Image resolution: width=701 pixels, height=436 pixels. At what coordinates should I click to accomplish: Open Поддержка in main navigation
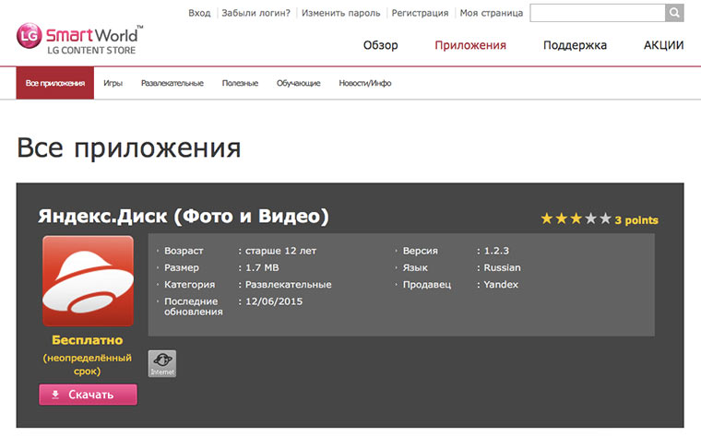575,45
